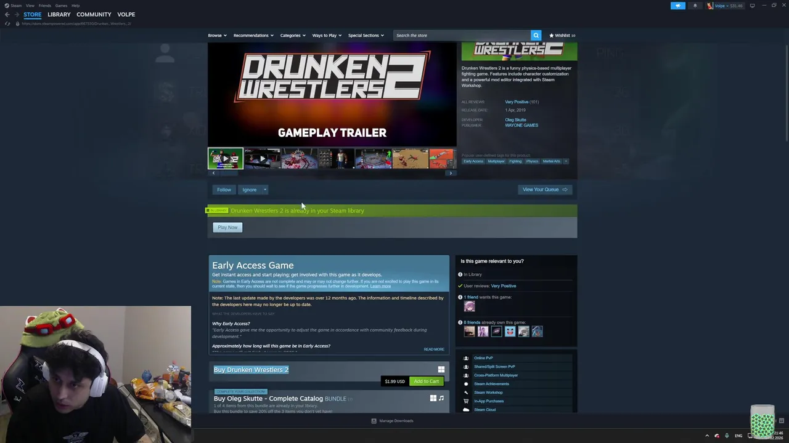Open first friend avatar who owns game
This screenshot has width=789, height=443.
(470, 332)
